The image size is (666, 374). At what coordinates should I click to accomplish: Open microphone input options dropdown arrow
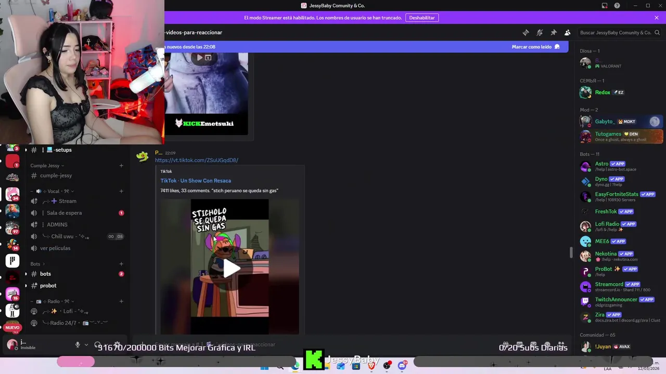tap(86, 344)
